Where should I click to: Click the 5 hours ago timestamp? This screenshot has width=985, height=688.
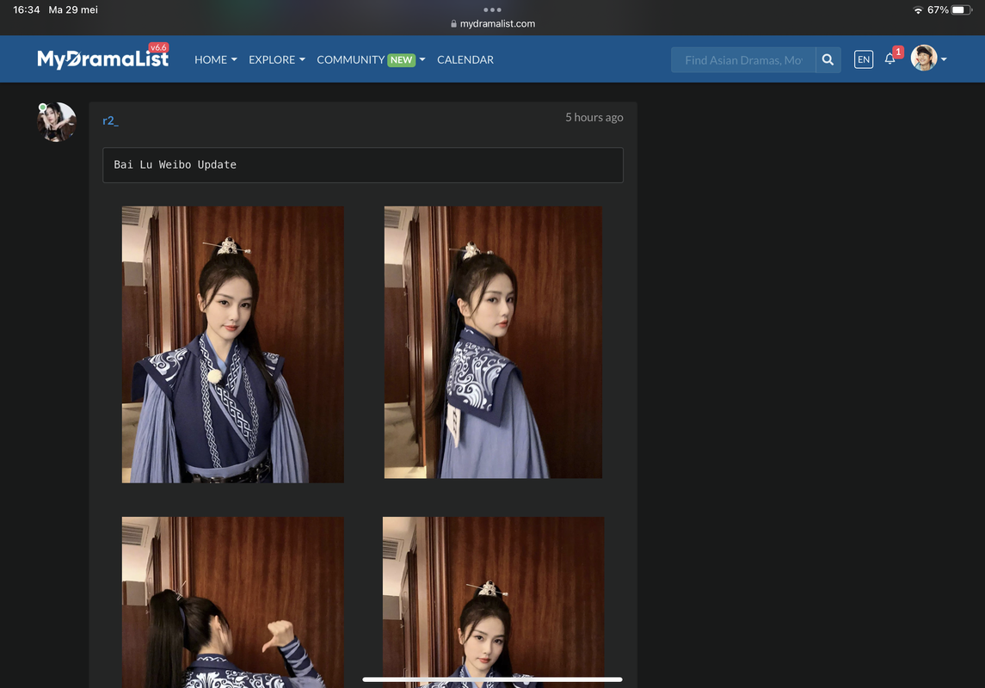pyautogui.click(x=594, y=117)
